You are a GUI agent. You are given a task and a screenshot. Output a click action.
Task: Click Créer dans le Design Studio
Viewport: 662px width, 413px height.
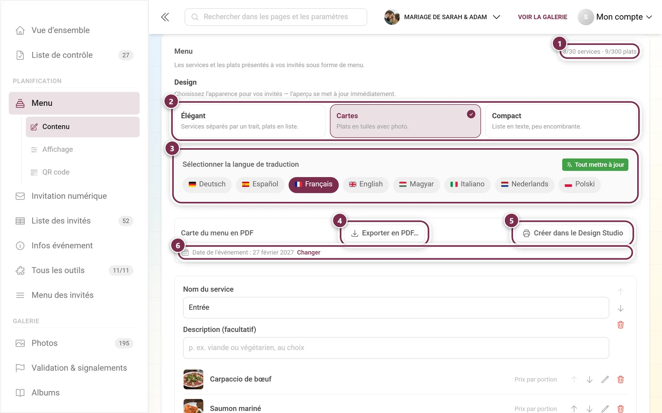[x=573, y=233]
